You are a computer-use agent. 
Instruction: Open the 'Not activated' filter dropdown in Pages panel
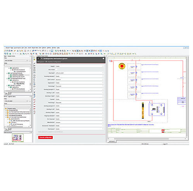point(16,60)
